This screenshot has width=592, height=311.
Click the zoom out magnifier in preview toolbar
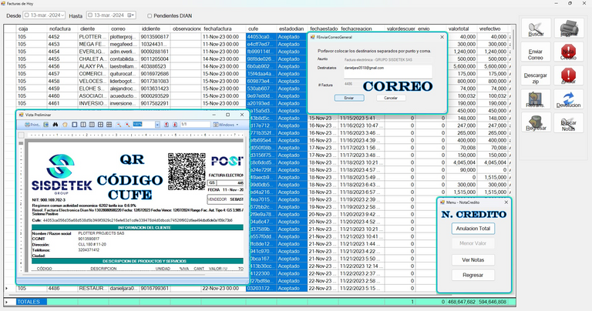tap(119, 125)
